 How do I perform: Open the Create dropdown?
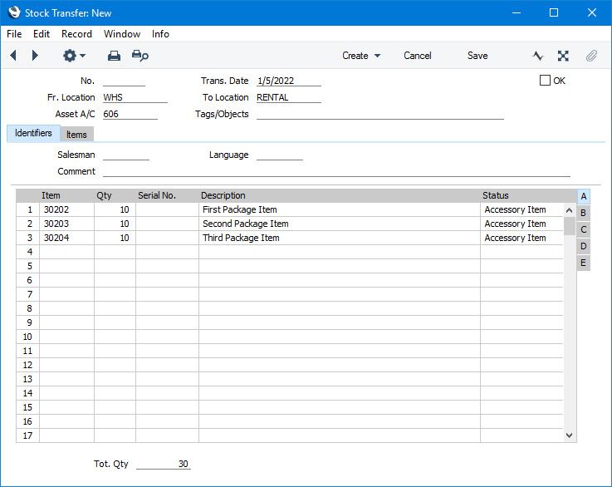pyautogui.click(x=361, y=56)
